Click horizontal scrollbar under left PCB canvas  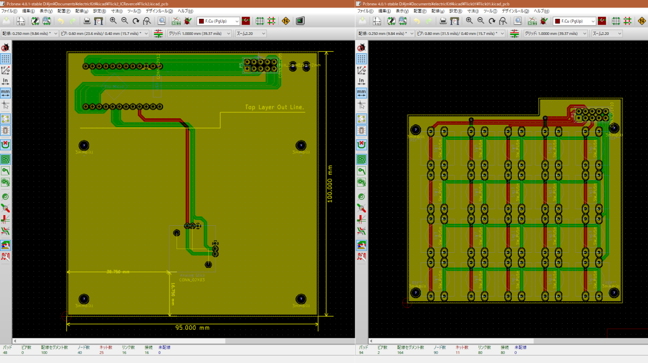(183, 341)
